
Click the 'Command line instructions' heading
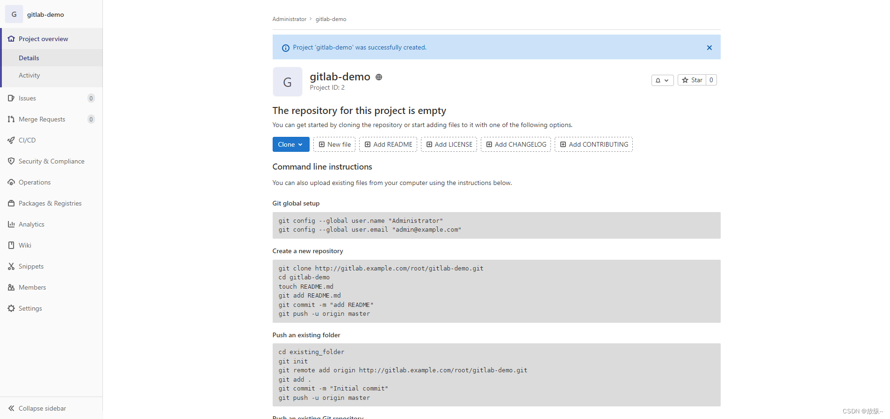tap(322, 167)
